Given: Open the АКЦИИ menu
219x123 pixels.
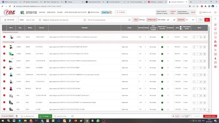Looking at the screenshot, I should (x=60, y=12).
